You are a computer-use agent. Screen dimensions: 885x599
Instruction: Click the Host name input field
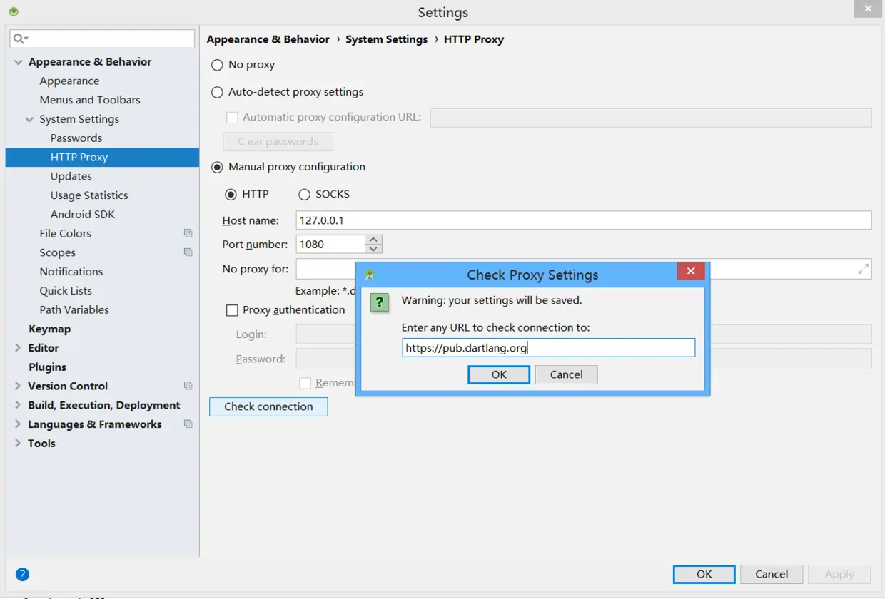pos(584,220)
